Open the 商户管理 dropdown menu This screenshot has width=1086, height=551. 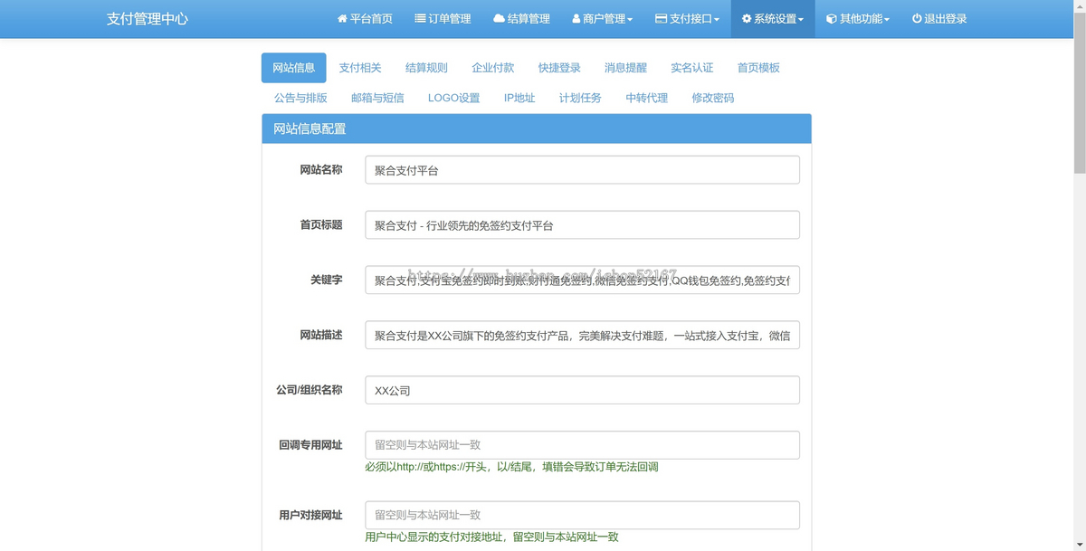[603, 19]
